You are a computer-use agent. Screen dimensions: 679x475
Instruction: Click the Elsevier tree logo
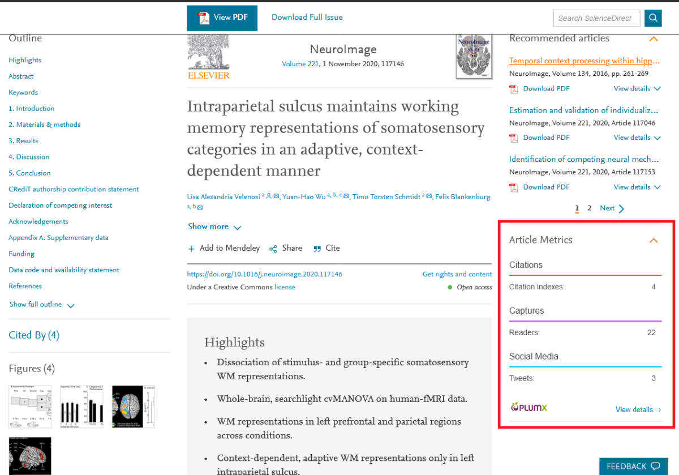coord(209,57)
